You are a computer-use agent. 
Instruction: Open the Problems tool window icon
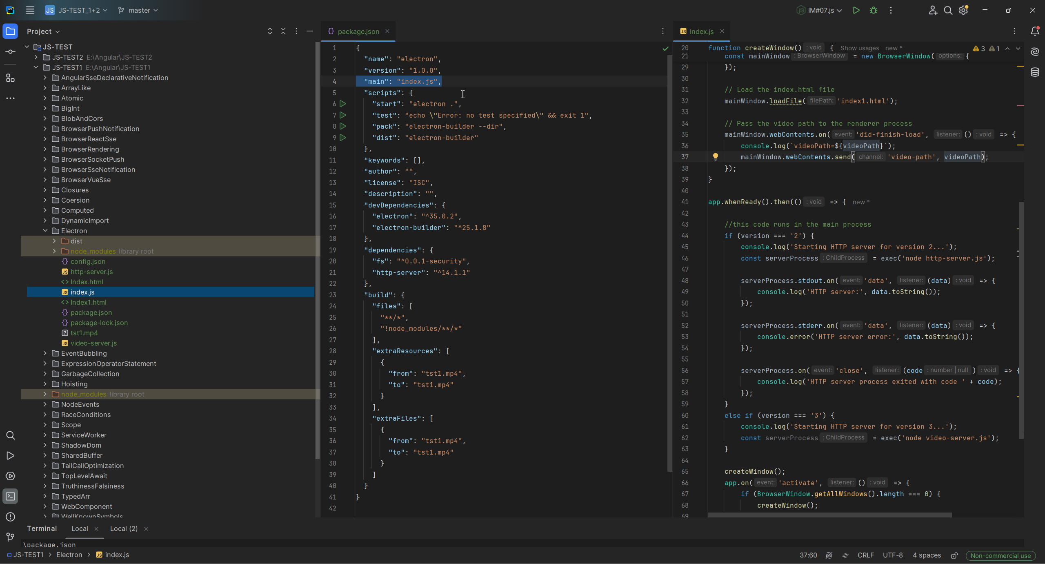pos(11,517)
